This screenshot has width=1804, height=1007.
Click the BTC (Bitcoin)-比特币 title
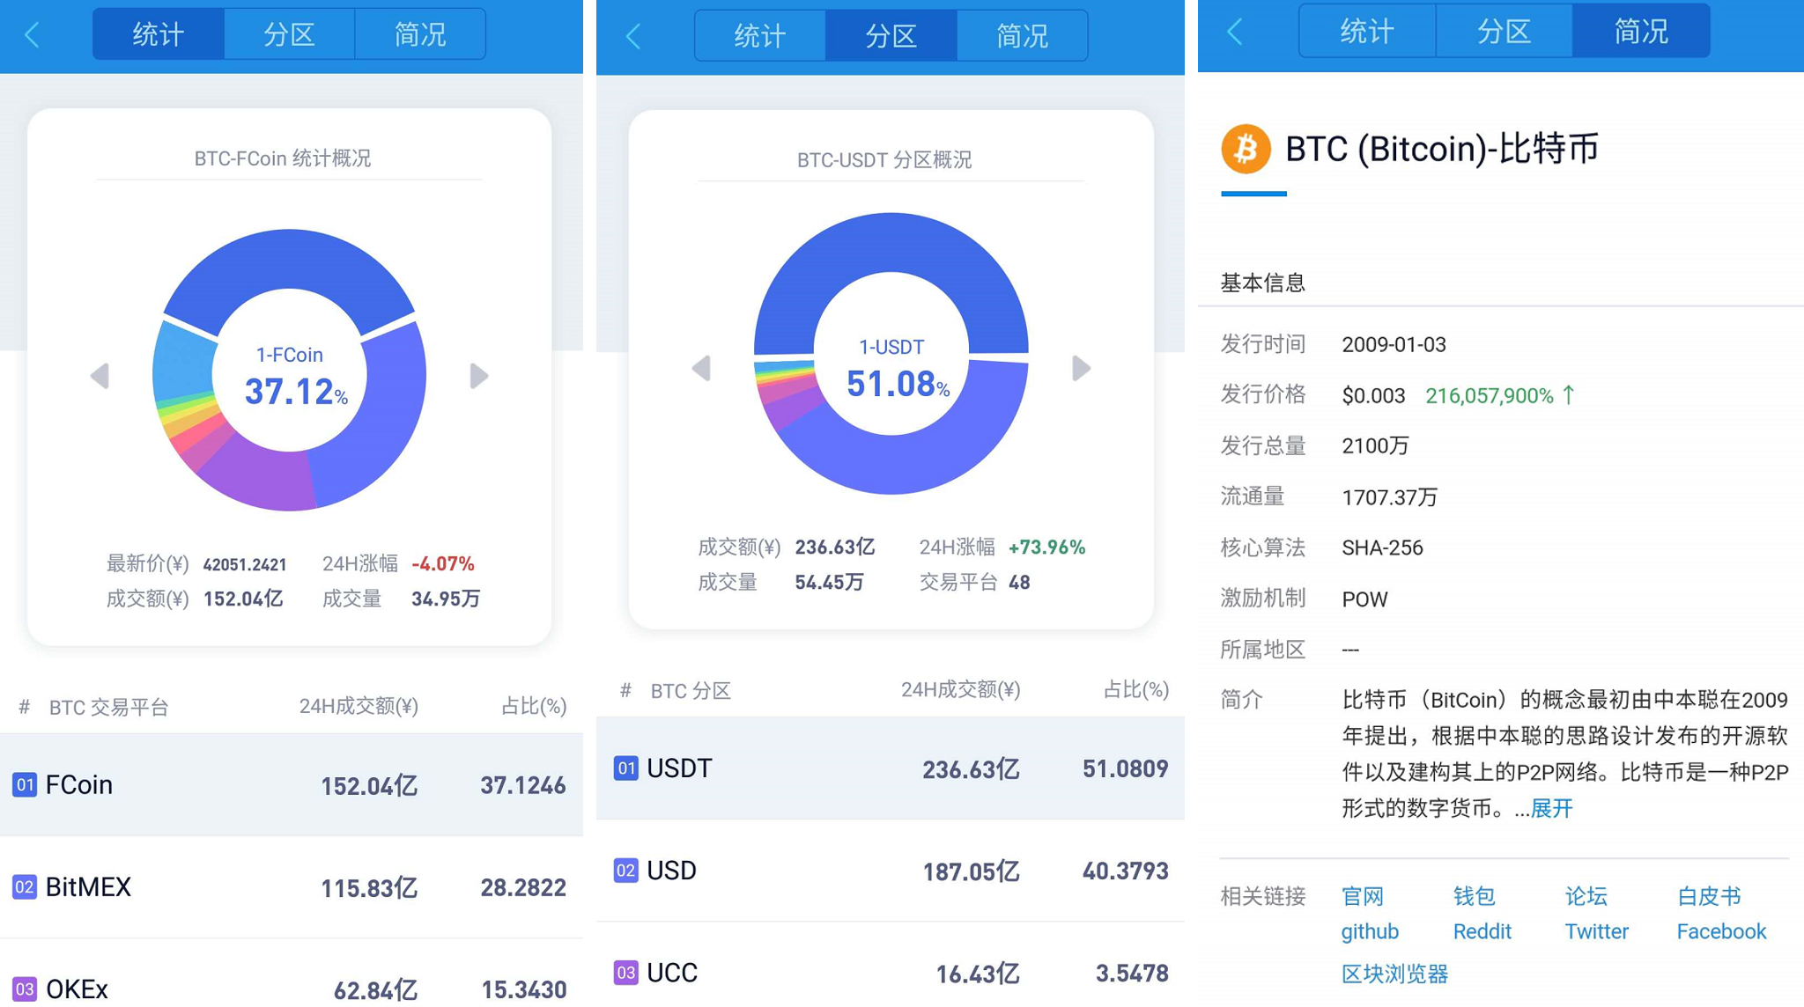(1442, 149)
